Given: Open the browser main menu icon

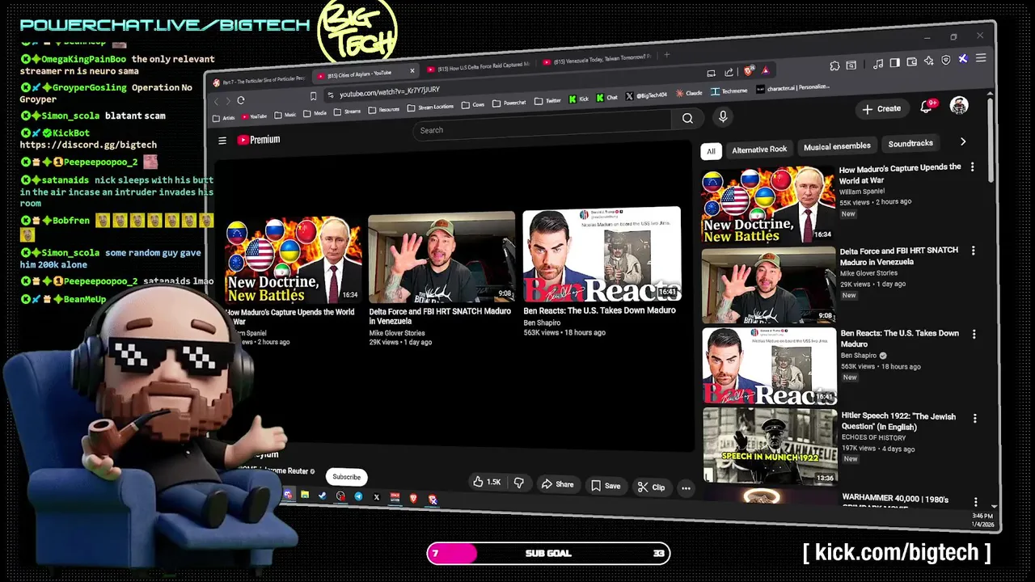Looking at the screenshot, I should click(981, 58).
